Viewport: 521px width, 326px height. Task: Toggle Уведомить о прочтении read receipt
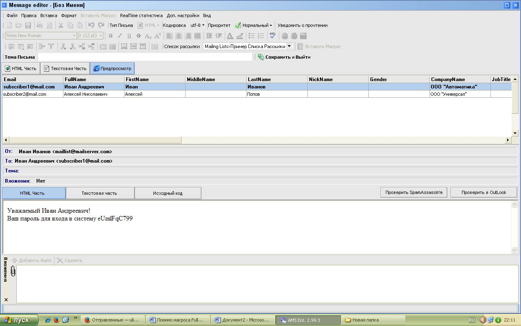302,25
